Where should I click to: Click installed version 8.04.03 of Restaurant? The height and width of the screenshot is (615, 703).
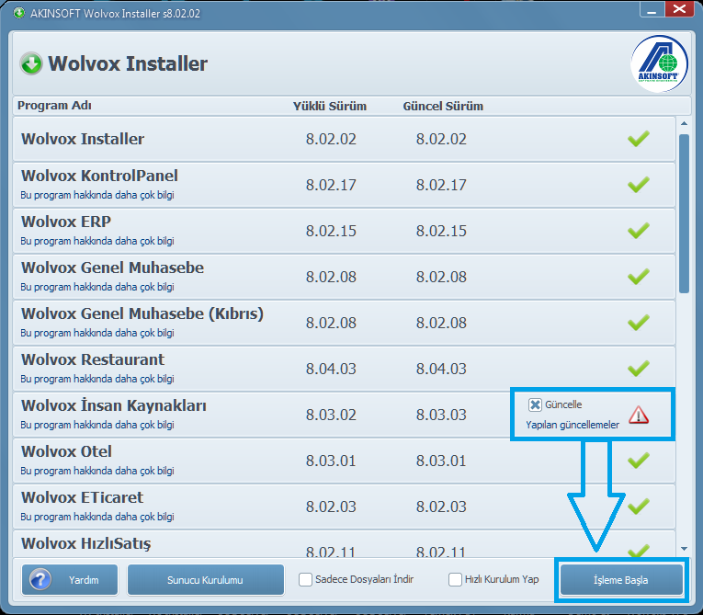(331, 369)
